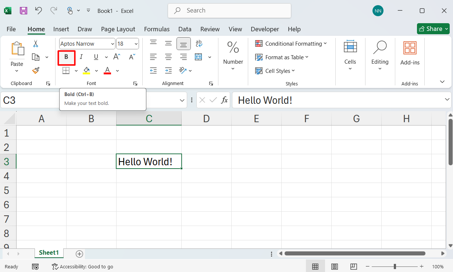453x272 pixels.
Task: Open the Formulas ribbon tab
Action: click(x=157, y=29)
